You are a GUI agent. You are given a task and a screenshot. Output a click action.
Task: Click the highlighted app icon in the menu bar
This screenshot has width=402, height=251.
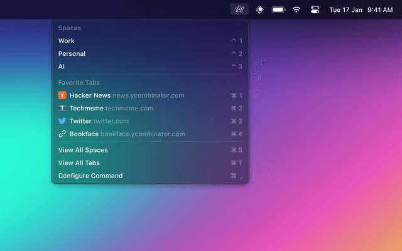click(239, 9)
